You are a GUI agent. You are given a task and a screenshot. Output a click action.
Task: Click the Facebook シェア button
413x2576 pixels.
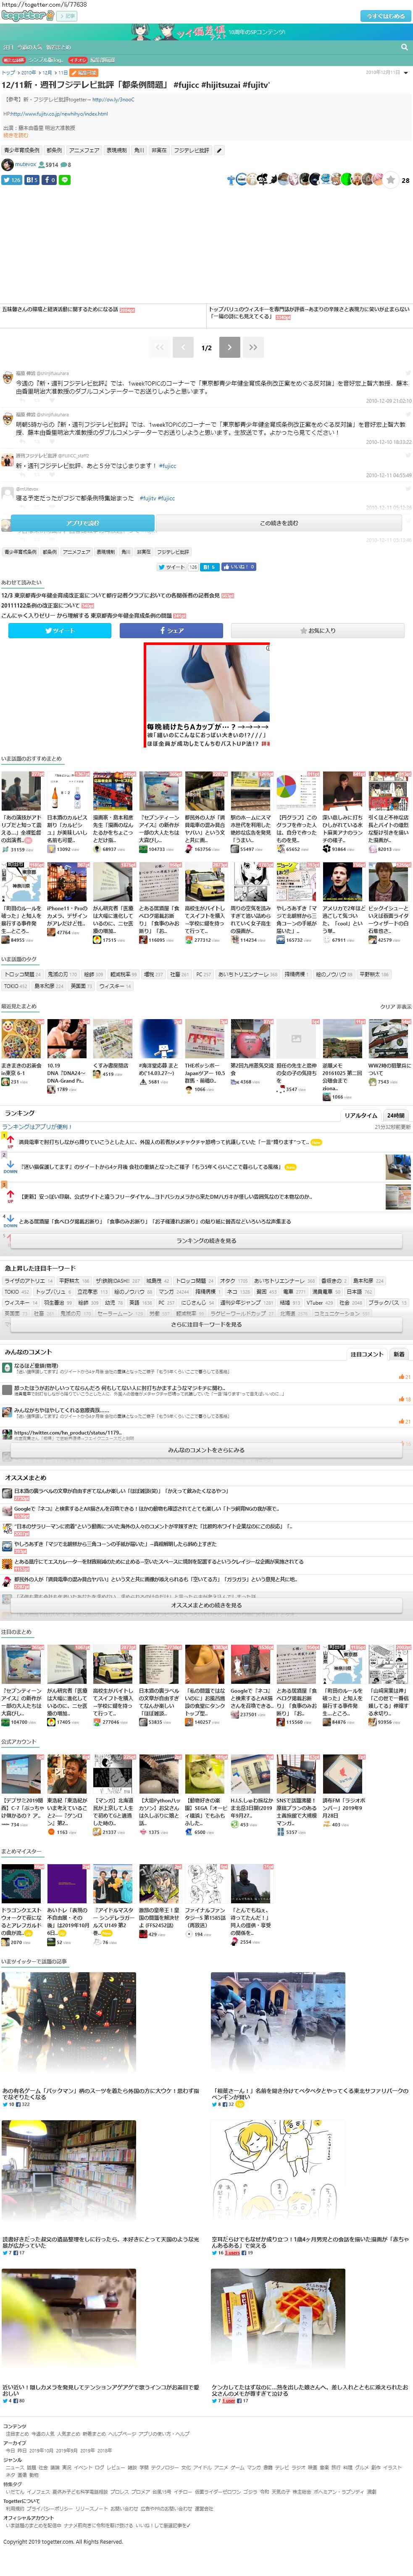171,631
